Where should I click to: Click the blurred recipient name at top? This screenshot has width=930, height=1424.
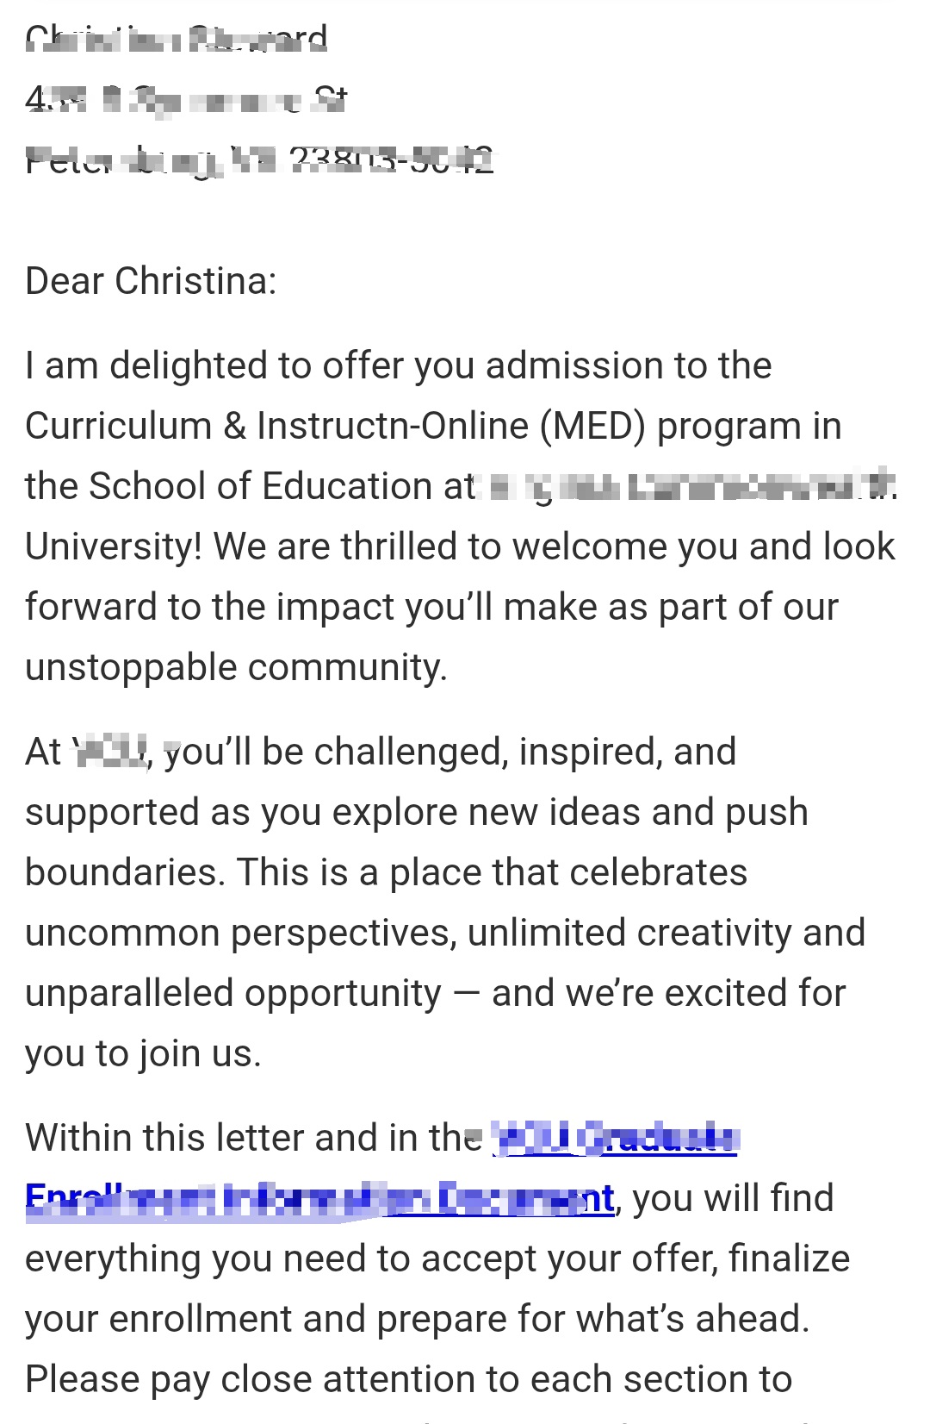coord(177,39)
